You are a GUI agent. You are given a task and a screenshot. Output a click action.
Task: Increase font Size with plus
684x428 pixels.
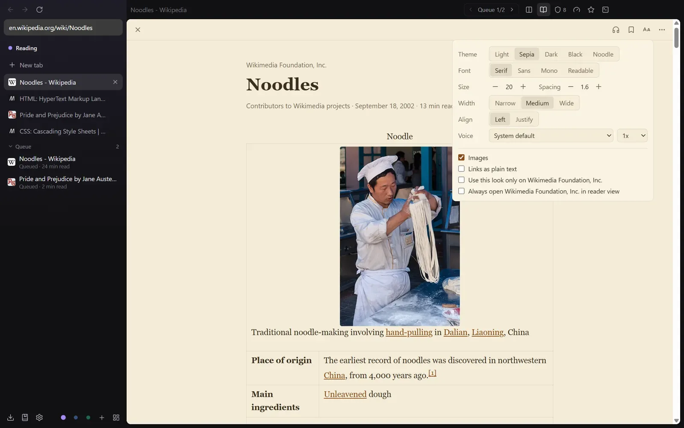(523, 87)
